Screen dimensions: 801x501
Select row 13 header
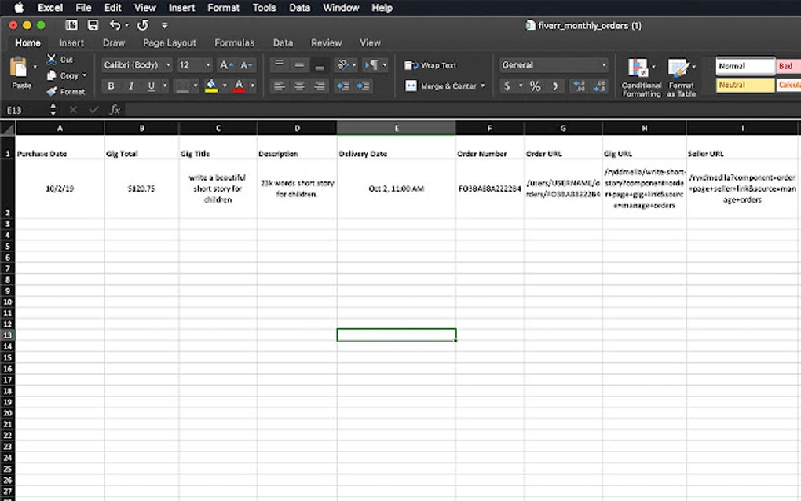click(8, 335)
